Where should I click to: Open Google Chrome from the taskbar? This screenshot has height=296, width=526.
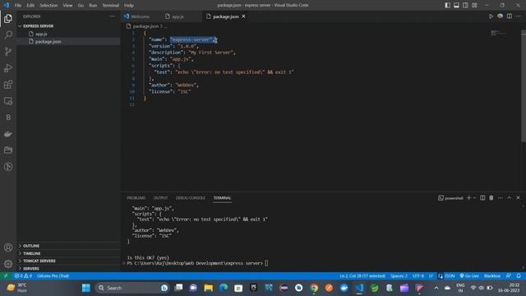coord(314,288)
